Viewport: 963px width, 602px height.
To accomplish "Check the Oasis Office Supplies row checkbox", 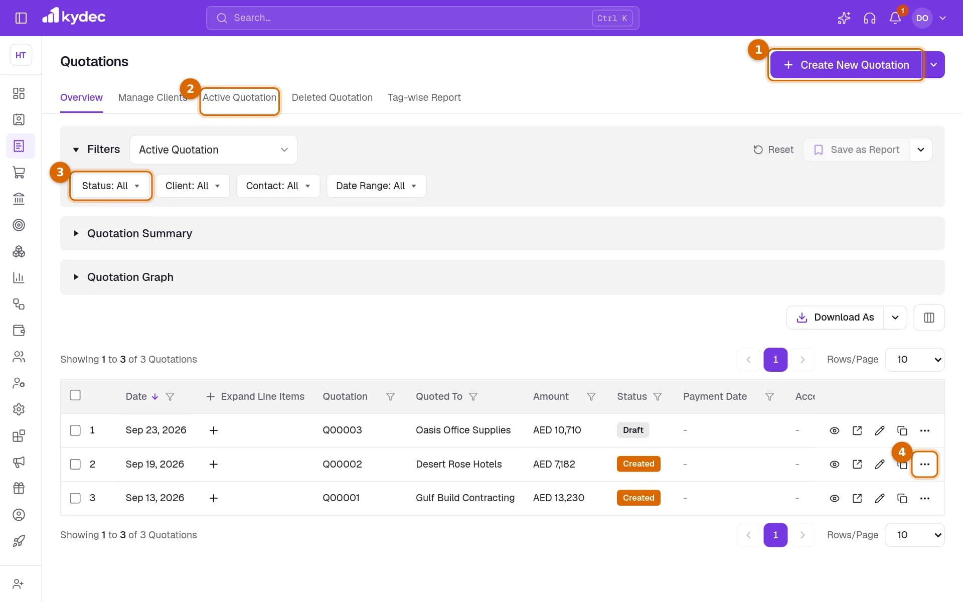I will click(x=75, y=430).
